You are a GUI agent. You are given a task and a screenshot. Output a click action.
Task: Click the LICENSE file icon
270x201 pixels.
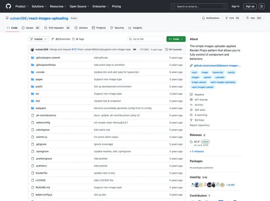32,180
